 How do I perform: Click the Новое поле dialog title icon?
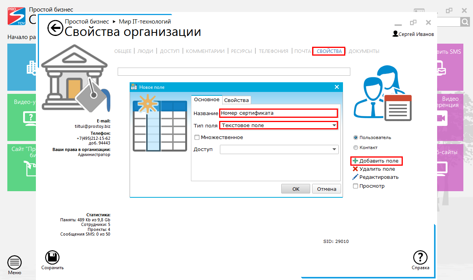pyautogui.click(x=134, y=87)
